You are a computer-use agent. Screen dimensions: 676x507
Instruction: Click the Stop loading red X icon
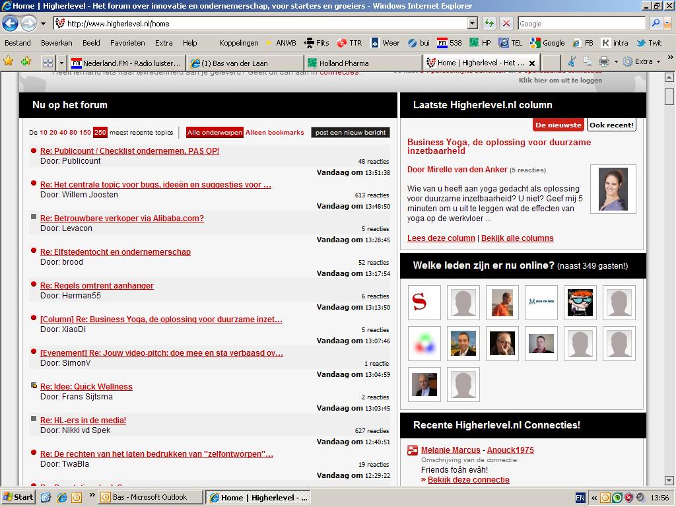coord(506,24)
